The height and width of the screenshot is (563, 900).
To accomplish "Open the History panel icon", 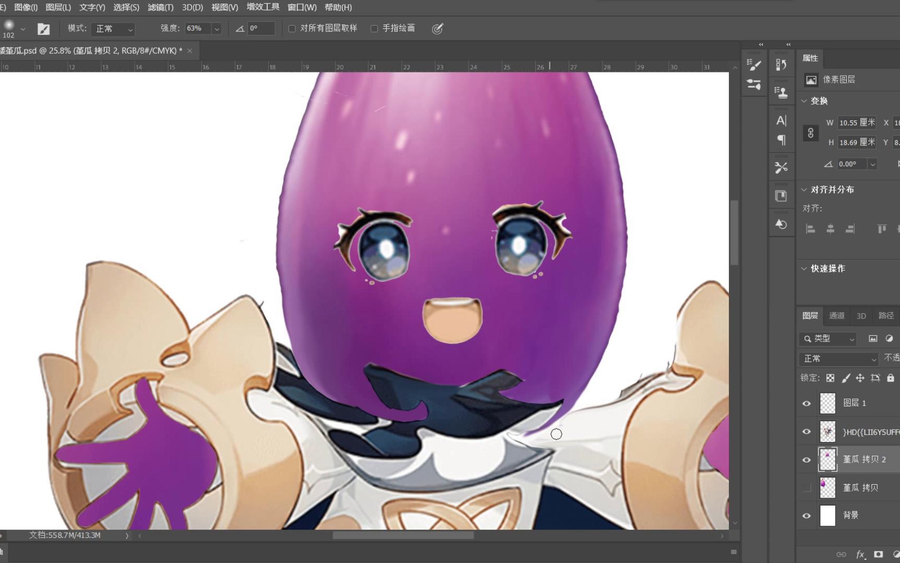I will pyautogui.click(x=781, y=65).
